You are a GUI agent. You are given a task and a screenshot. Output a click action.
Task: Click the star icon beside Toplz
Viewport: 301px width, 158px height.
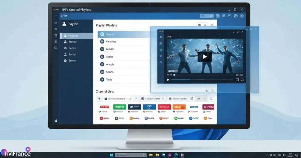[x=102, y=79]
